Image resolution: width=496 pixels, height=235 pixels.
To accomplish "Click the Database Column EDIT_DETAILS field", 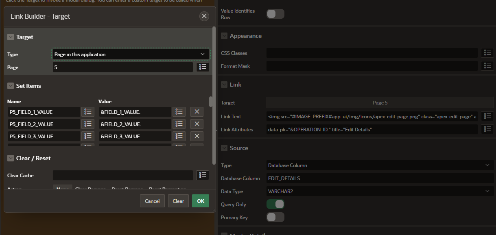I will point(380,178).
